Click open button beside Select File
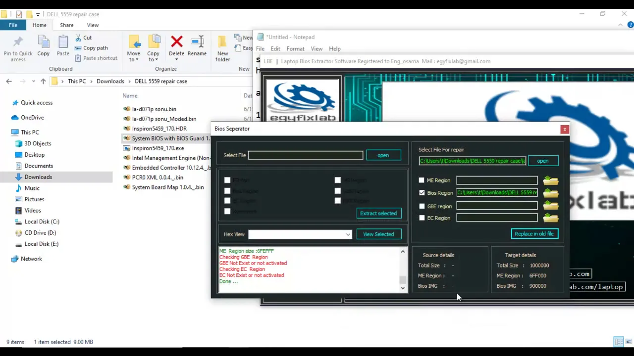Screen dimensions: 634x356 (x=383, y=155)
